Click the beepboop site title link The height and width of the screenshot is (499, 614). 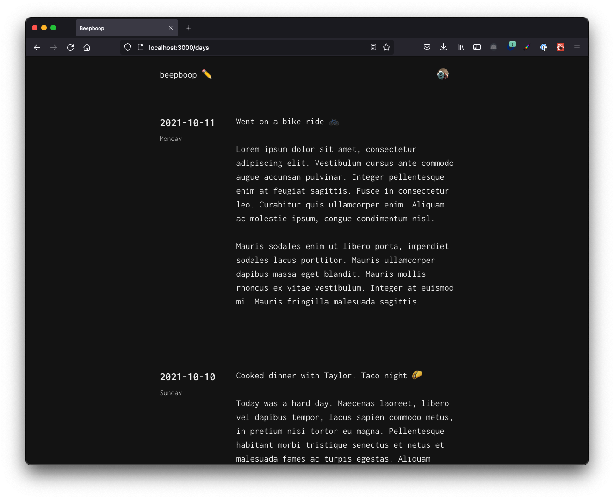coord(178,75)
